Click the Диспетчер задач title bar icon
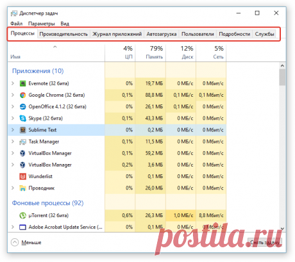Screen dimensions: 295x262 pyautogui.click(x=14, y=13)
